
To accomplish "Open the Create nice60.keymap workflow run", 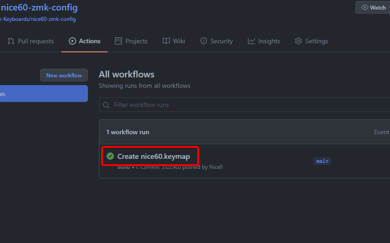I will point(154,156).
